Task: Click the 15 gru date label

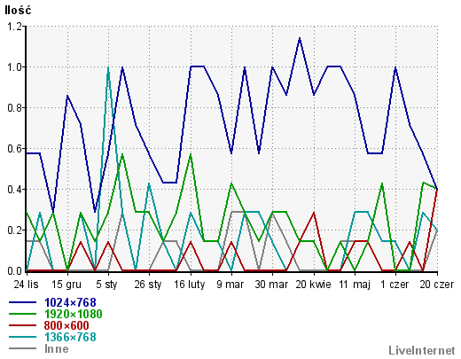Action: click(66, 285)
